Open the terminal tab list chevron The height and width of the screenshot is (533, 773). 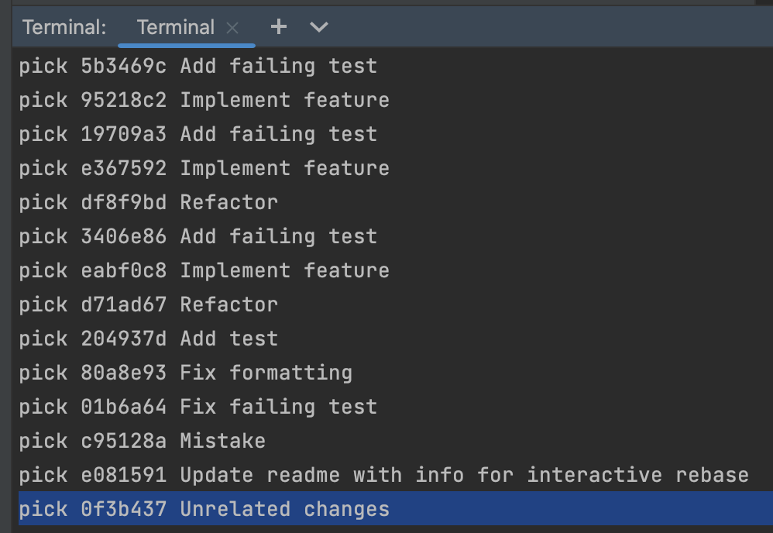(318, 26)
